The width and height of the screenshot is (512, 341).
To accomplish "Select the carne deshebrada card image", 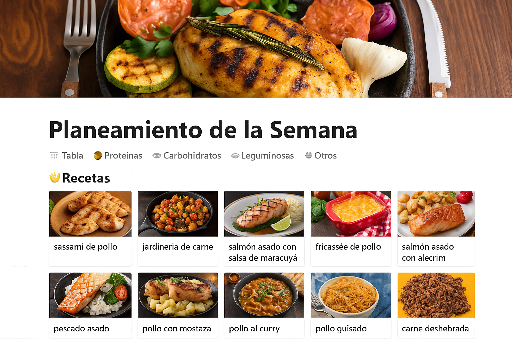I will pos(436,295).
